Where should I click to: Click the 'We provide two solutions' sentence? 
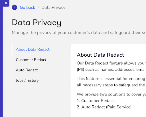[111, 94]
